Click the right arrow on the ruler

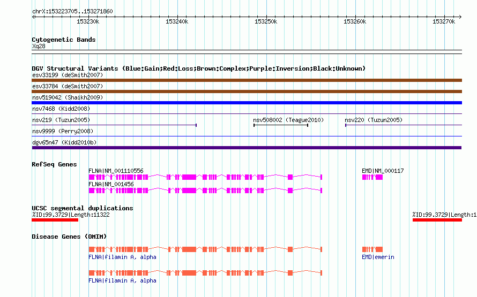point(460,17)
